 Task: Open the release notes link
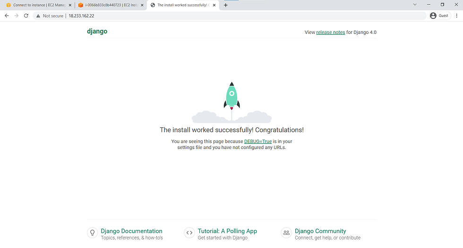tap(330, 33)
